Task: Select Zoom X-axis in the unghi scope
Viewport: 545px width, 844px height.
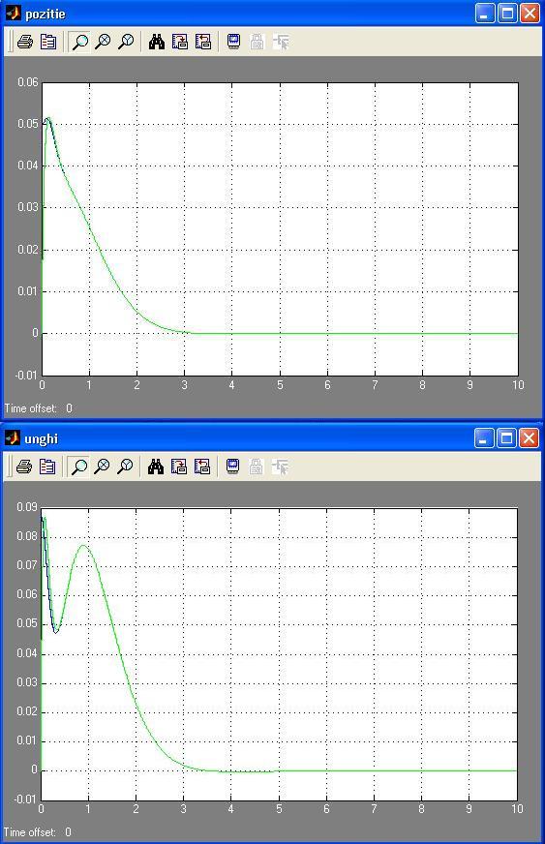Action: point(102,467)
